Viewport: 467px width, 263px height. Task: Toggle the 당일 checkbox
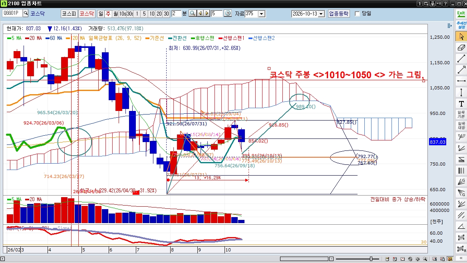(358, 14)
